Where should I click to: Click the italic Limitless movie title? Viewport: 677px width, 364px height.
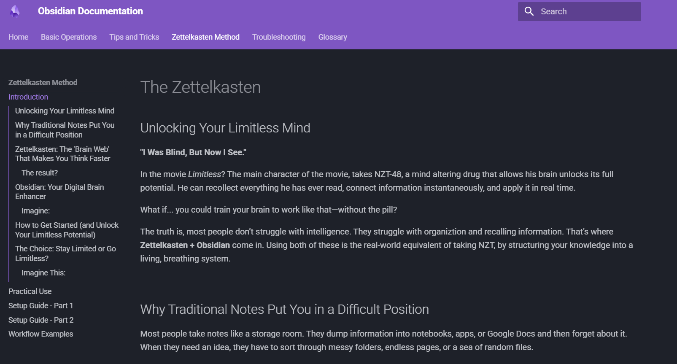pyautogui.click(x=204, y=174)
